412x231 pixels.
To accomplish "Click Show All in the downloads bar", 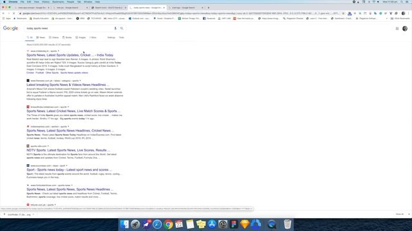I will point(399,214).
